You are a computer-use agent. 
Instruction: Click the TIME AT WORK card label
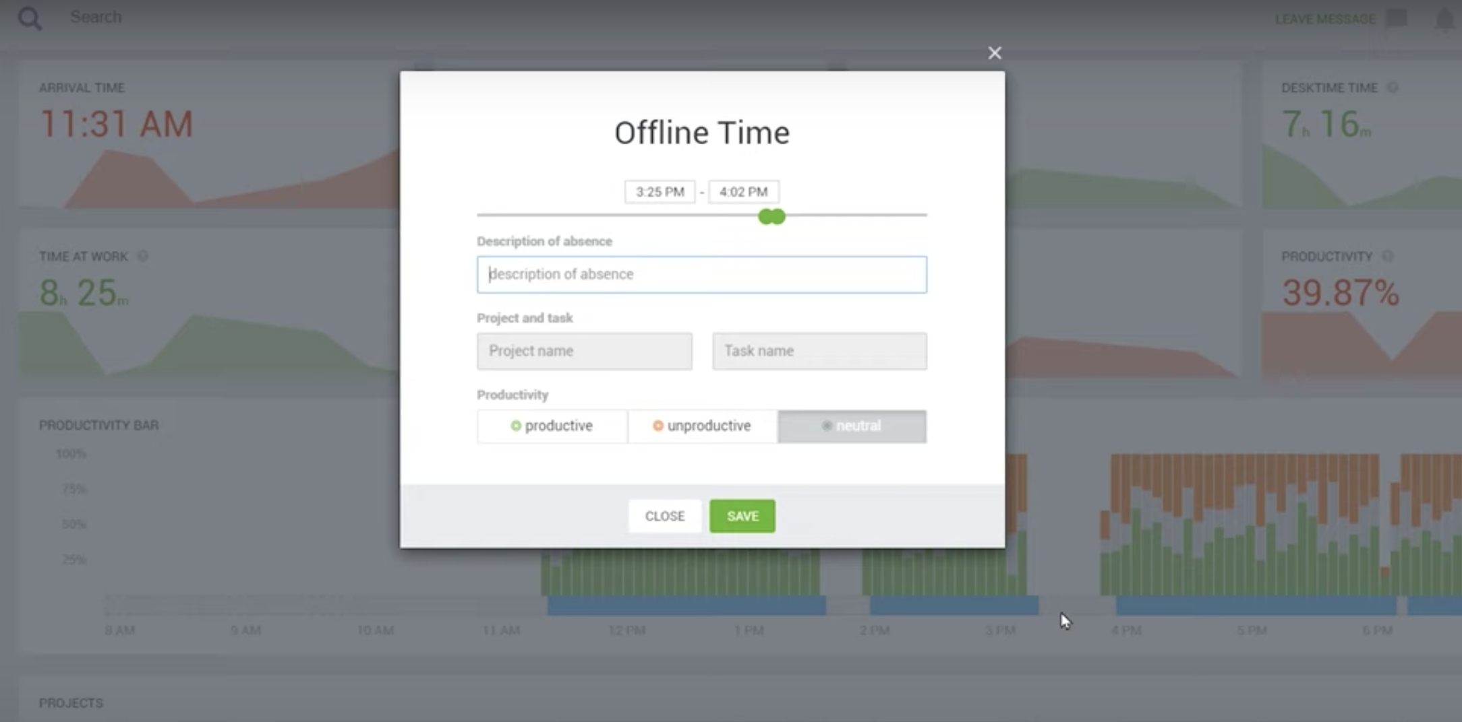click(83, 256)
